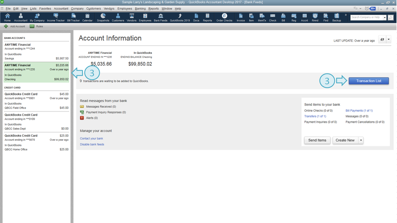This screenshot has width=397, height=223.
Task: Open the Customers center icon
Action: (x=118, y=17)
